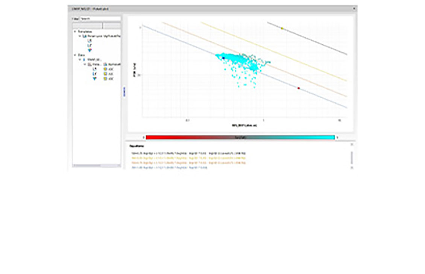425x274 pixels.
Task: Click the red-to-cyan color scale bar
Action: click(x=240, y=137)
